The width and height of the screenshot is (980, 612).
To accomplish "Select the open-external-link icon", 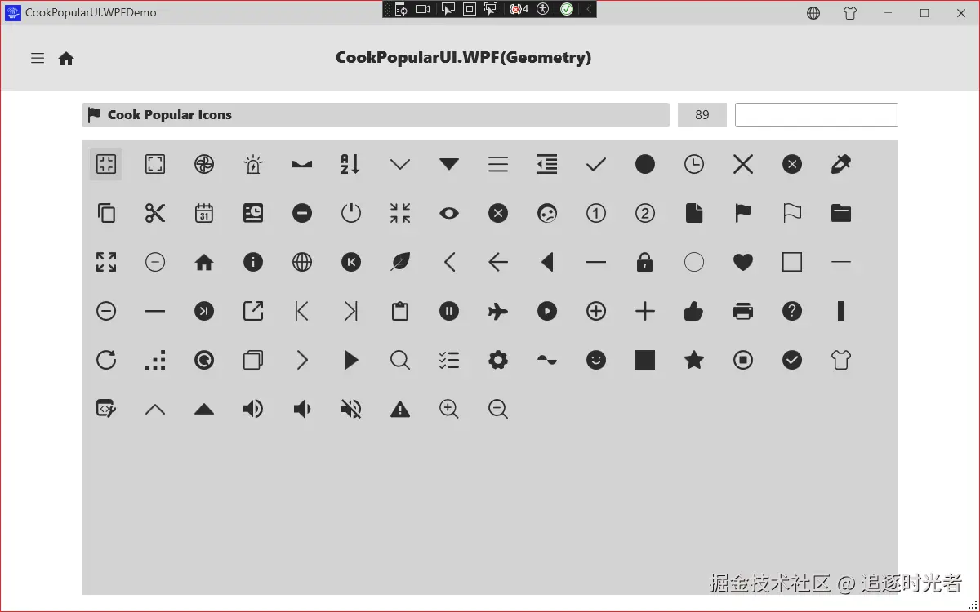I will 253,311.
